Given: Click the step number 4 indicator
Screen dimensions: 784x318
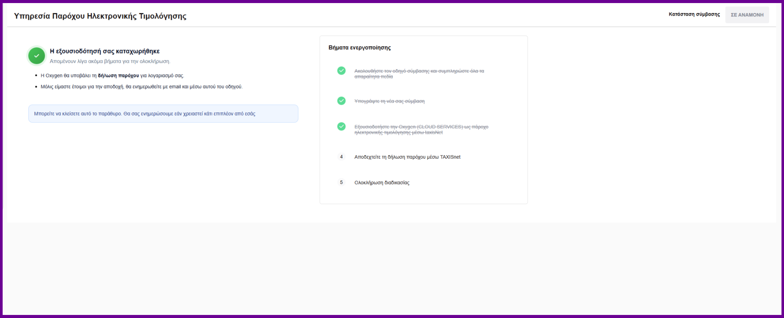Looking at the screenshot, I should 341,157.
